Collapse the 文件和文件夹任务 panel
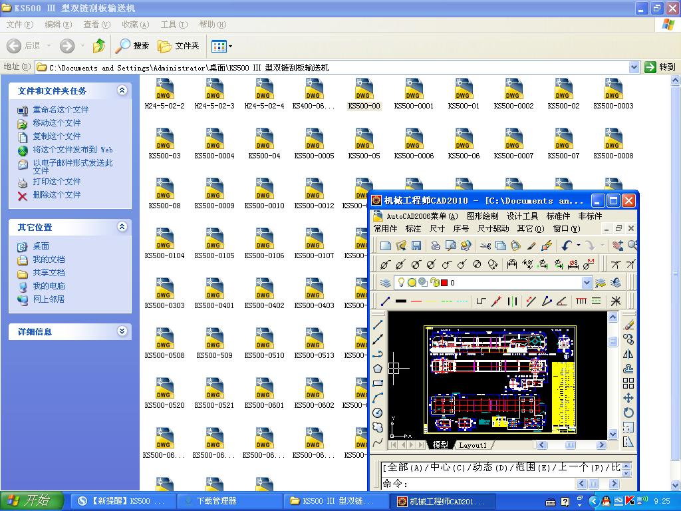This screenshot has height=511, width=681. coord(122,90)
